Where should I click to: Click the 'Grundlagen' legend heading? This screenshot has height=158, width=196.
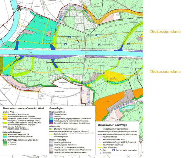[56, 108]
